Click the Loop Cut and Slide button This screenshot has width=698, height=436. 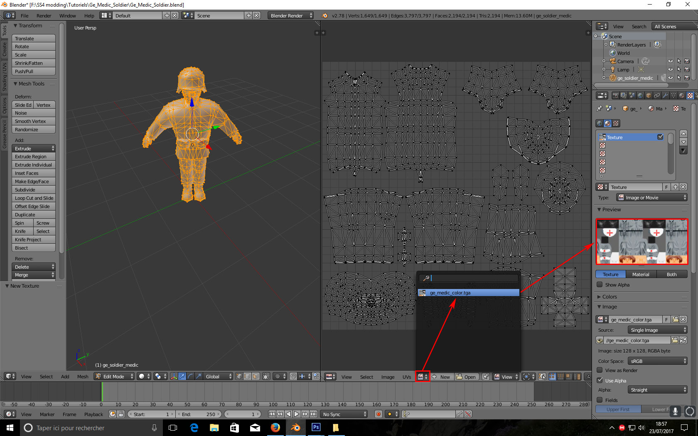[x=34, y=198]
